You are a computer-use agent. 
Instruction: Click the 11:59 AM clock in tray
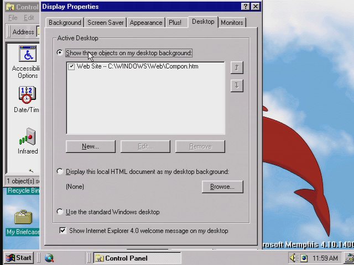point(325,258)
